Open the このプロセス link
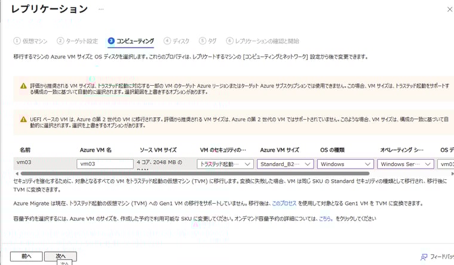Screen dimensions: 454x265 tap(284, 203)
